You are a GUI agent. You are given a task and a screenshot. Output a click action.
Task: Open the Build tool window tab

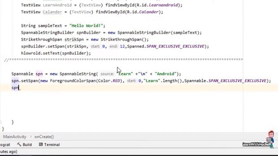(x=24, y=144)
